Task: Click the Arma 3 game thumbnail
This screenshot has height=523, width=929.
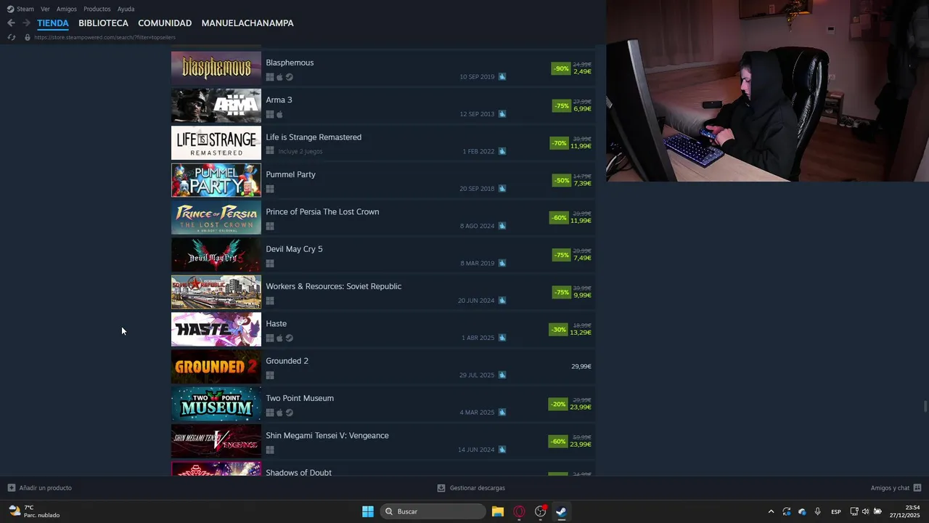Action: [216, 106]
